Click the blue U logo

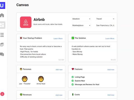(3, 6)
